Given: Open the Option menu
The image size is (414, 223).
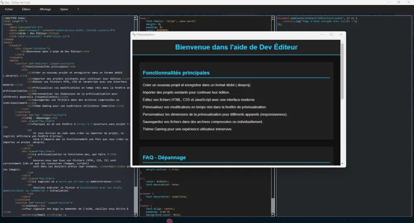Looking at the screenshot, I should [64, 9].
